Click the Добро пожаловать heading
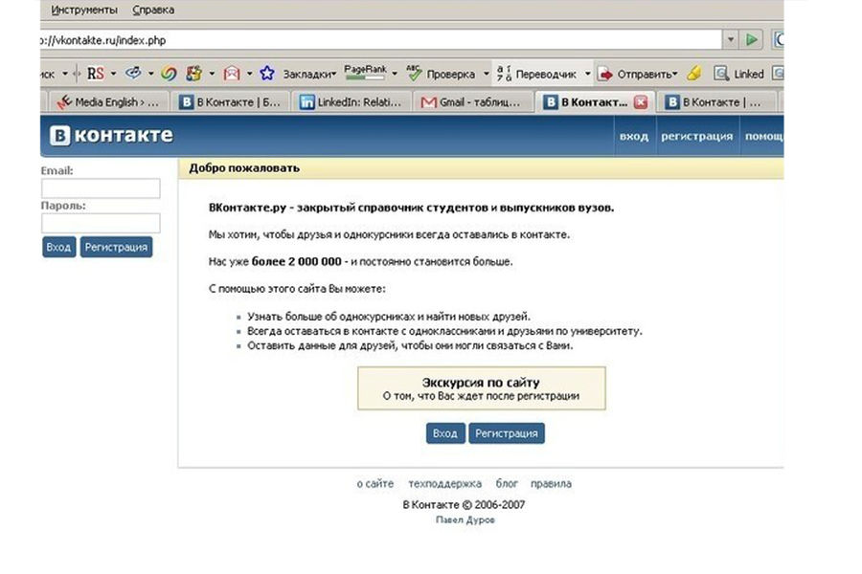This screenshot has width=862, height=574. (244, 168)
